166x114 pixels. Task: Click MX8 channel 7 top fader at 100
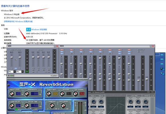[x=119, y=58]
